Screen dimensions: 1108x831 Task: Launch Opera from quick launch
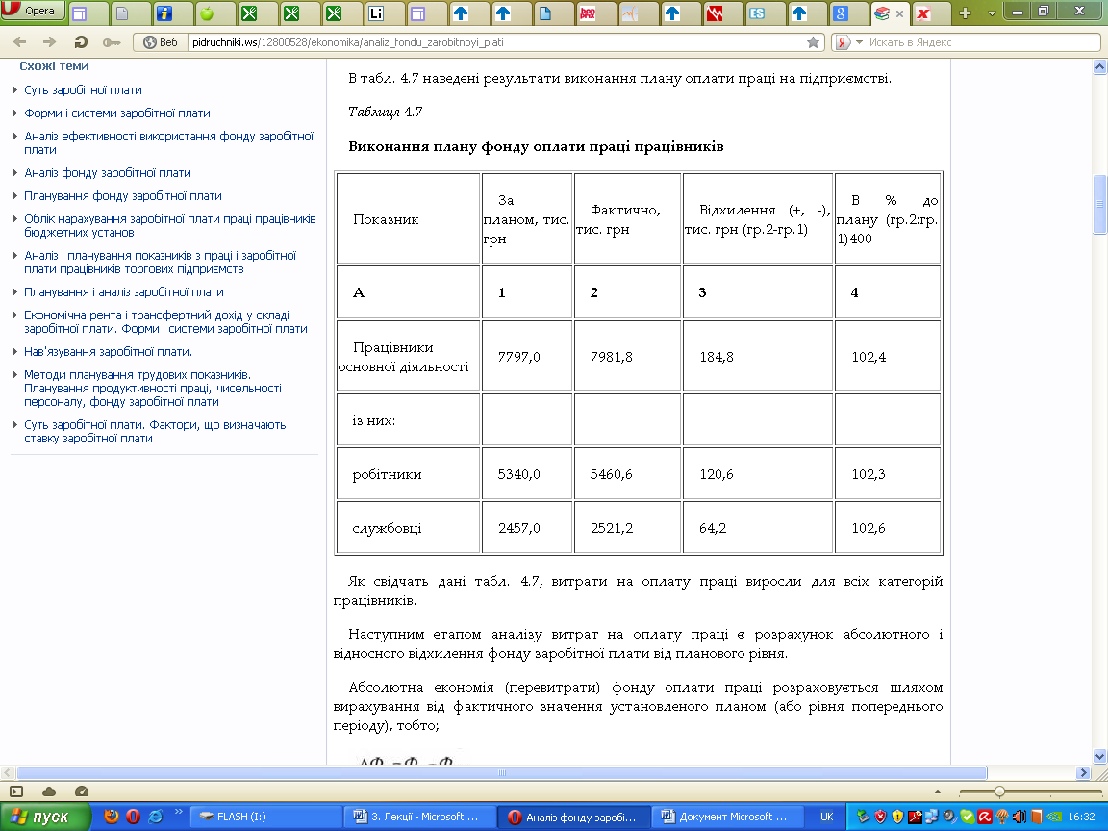point(133,817)
